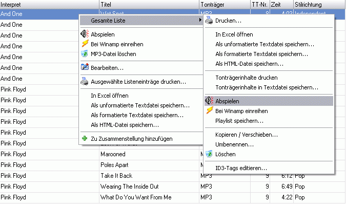Click lightning icon in submenu Winamp entry
This screenshot has width=346, height=204.
pos(210,110)
